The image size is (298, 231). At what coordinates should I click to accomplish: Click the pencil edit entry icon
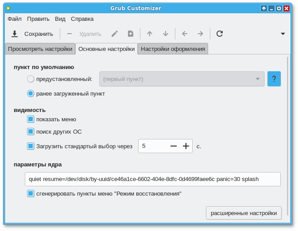pos(115,34)
